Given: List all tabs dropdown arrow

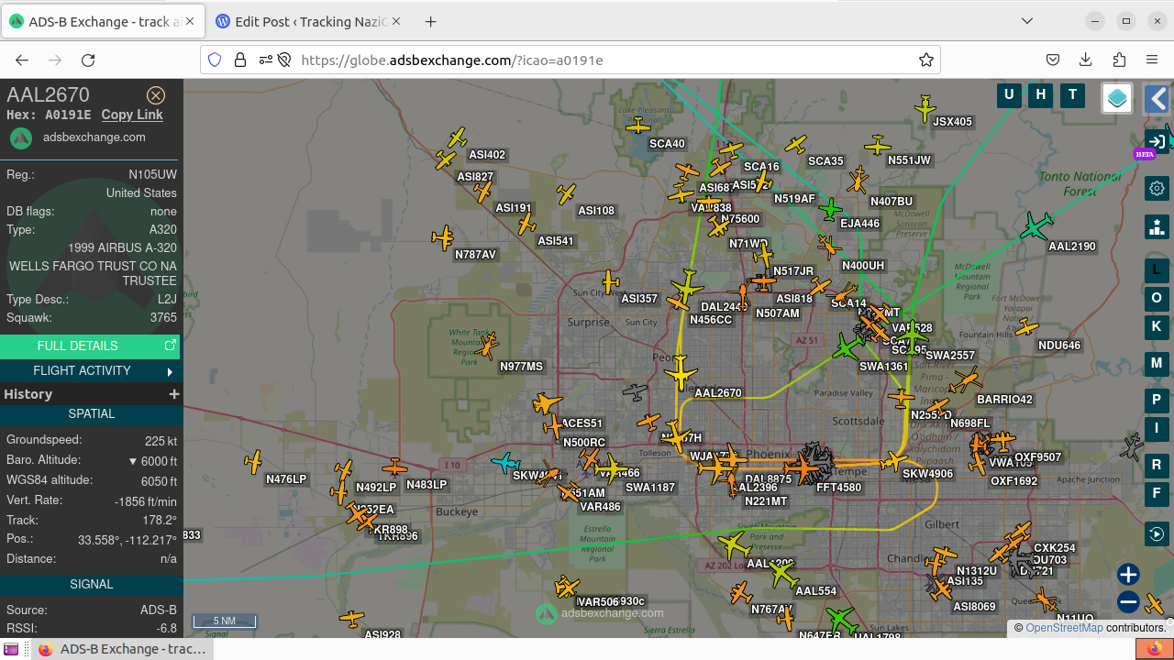Looking at the screenshot, I should [1026, 21].
